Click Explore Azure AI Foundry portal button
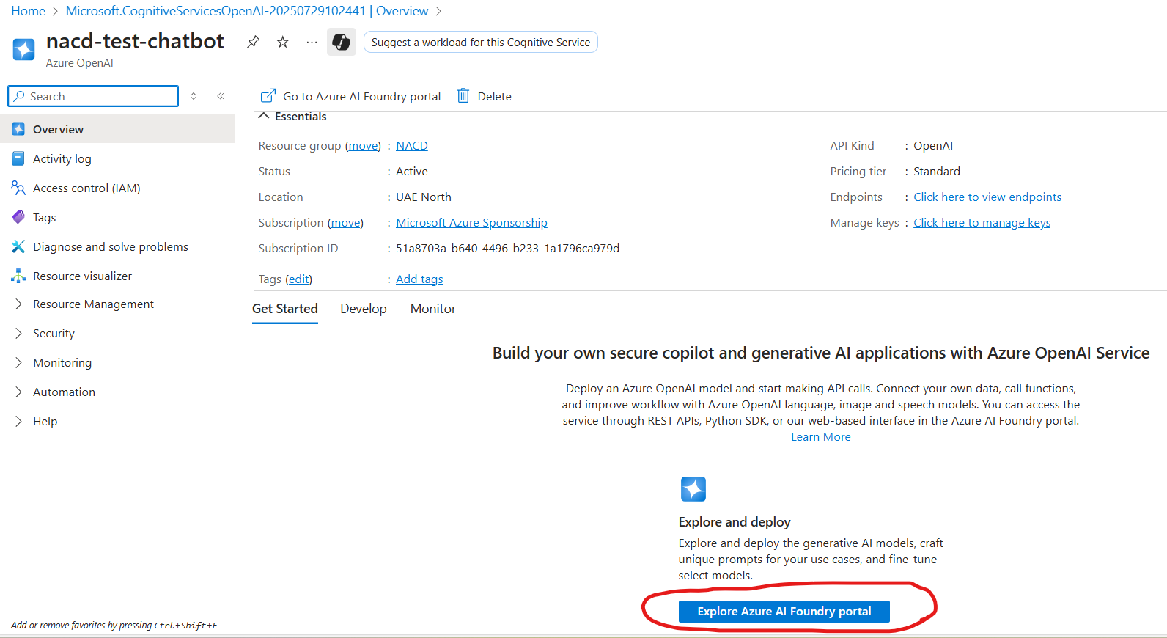This screenshot has height=638, width=1167. pos(784,612)
